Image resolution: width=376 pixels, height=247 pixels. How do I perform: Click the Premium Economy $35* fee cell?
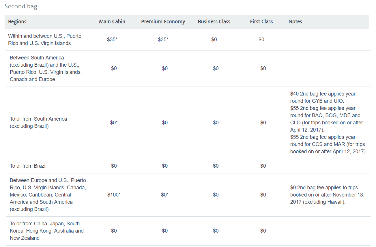[x=163, y=40]
